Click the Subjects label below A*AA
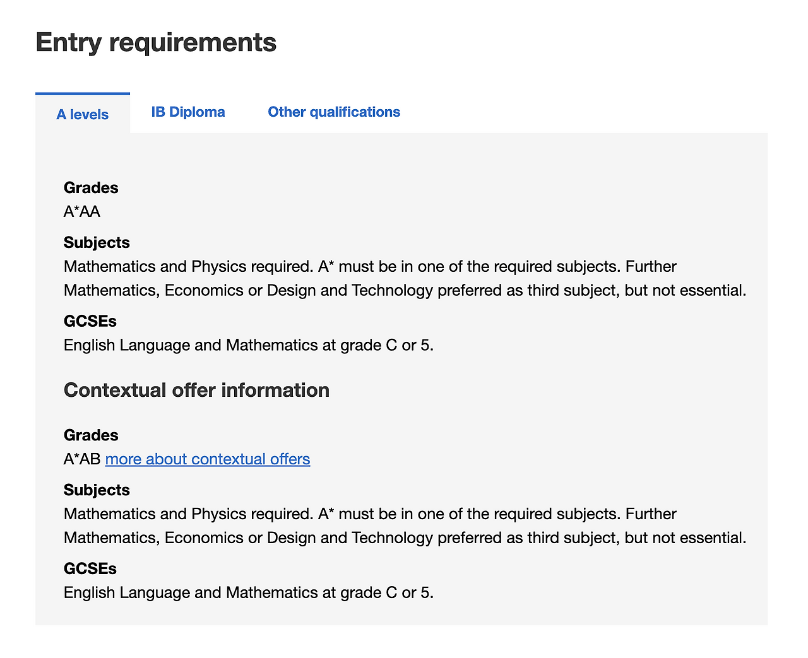Image resolution: width=808 pixels, height=658 pixels. 97,242
